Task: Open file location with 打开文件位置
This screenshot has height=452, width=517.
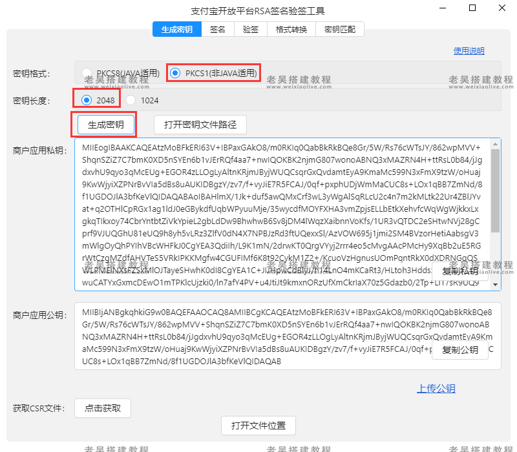Action: [x=258, y=426]
